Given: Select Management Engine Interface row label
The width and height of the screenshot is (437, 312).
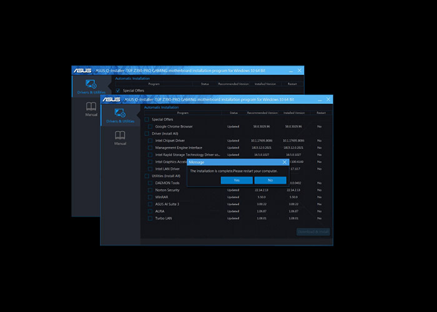Looking at the screenshot, I should (179, 148).
